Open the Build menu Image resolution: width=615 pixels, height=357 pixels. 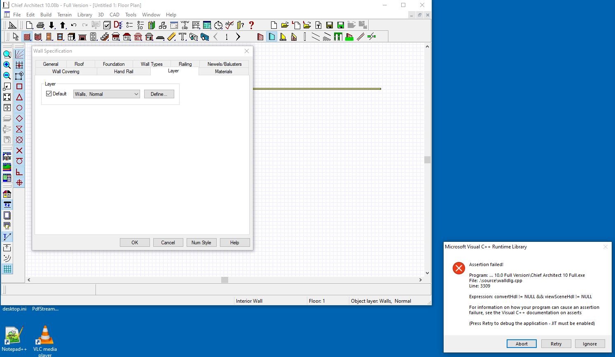point(46,15)
